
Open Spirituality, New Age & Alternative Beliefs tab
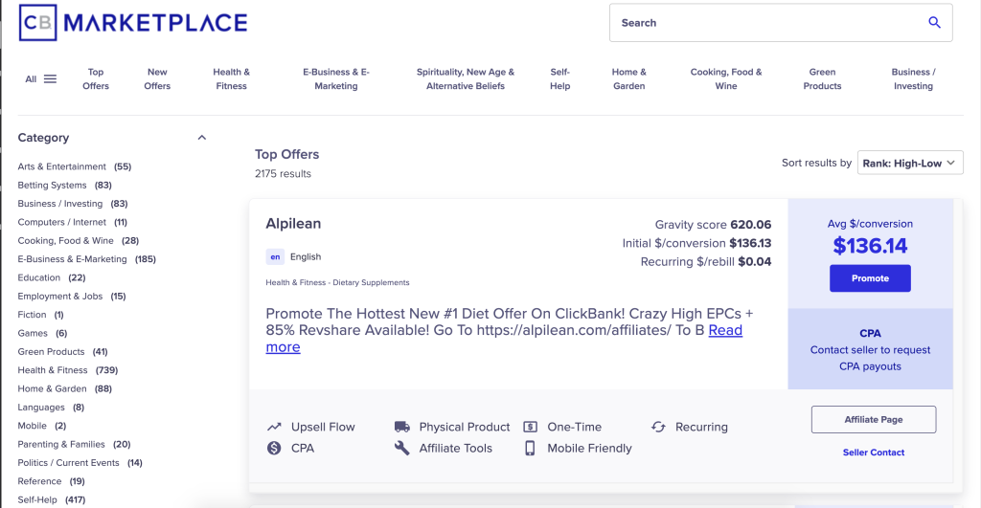466,78
